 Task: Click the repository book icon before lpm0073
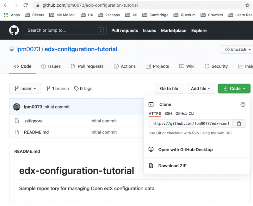pyautogui.click(x=11, y=49)
